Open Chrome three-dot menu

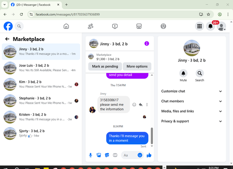228,14
